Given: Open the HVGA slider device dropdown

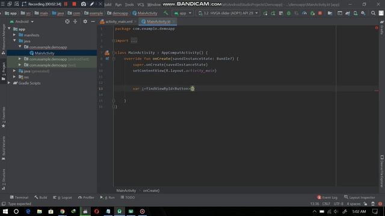Looking at the screenshot, I should [x=228, y=13].
